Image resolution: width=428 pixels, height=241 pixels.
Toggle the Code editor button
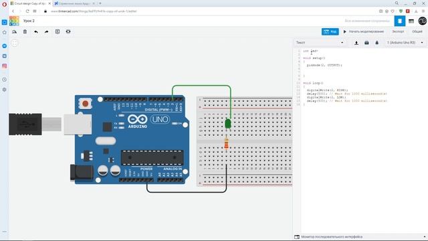(x=330, y=31)
